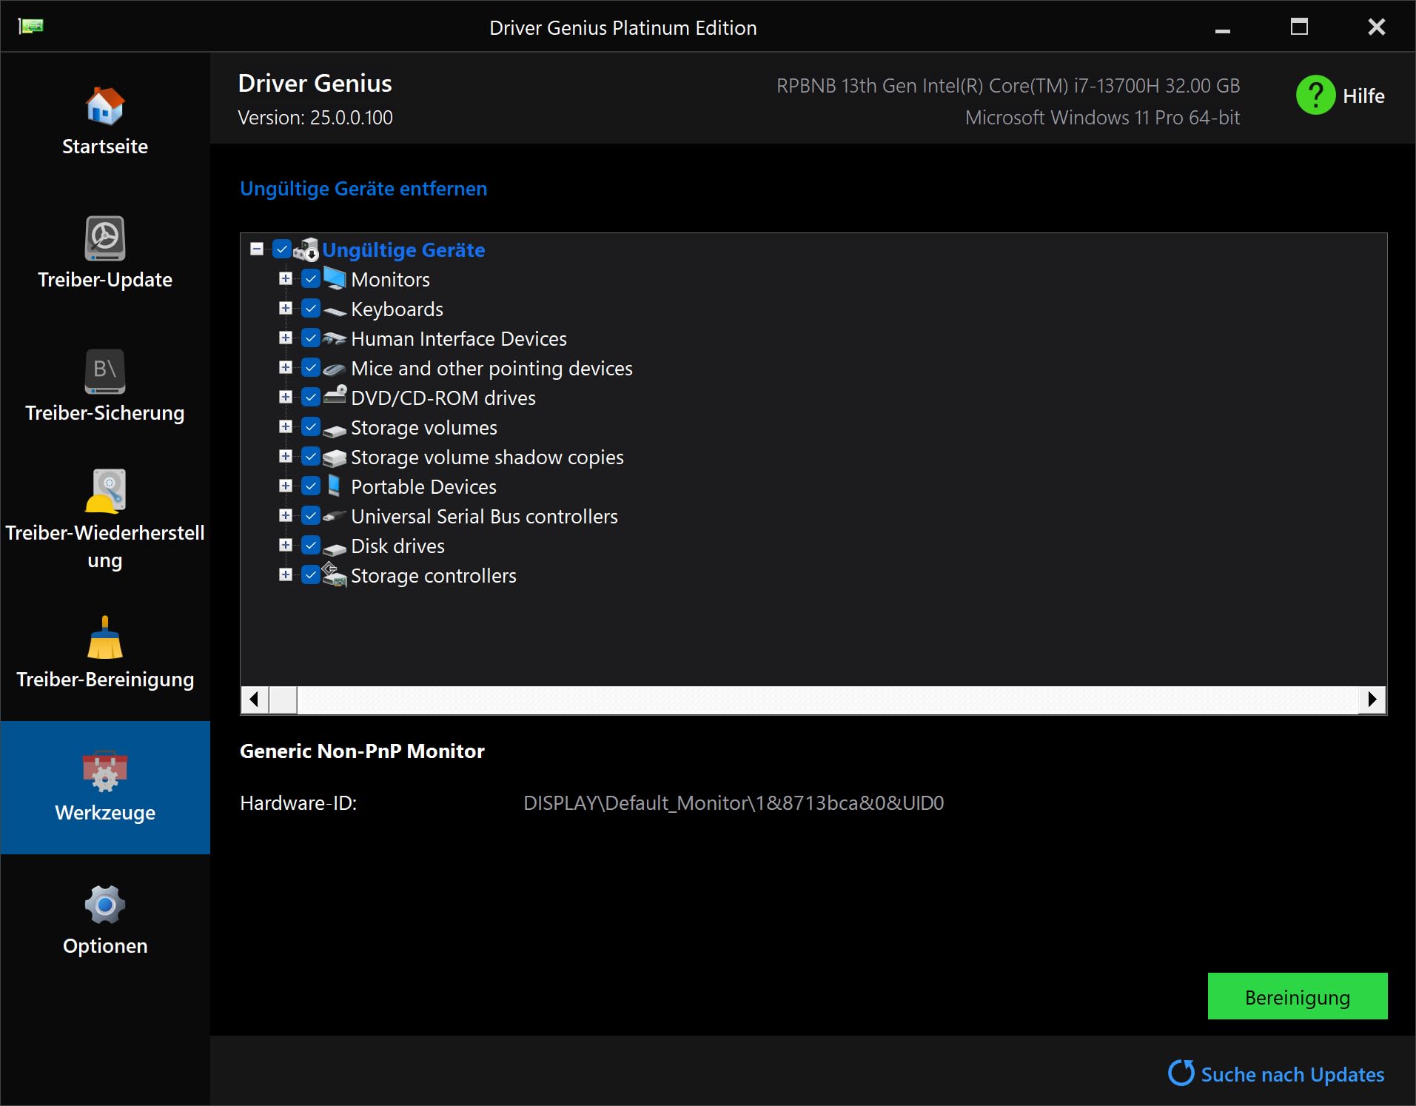Click the Storage volumes icon
Image resolution: width=1416 pixels, height=1106 pixels.
click(x=335, y=429)
